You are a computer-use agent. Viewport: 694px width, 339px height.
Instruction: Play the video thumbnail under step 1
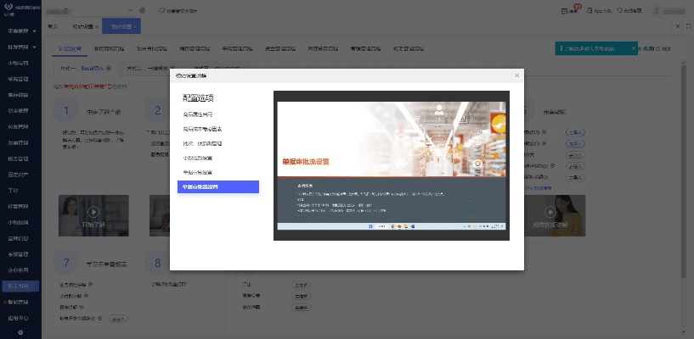[x=93, y=213]
